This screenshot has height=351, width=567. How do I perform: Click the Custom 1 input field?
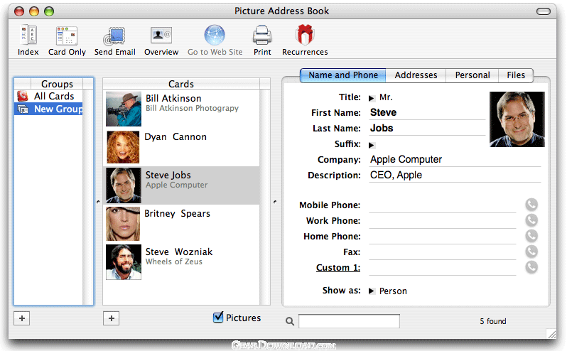[x=442, y=268]
